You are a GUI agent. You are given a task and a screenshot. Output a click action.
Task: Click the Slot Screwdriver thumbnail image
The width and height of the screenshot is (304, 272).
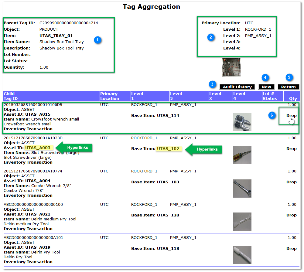pos(242,155)
